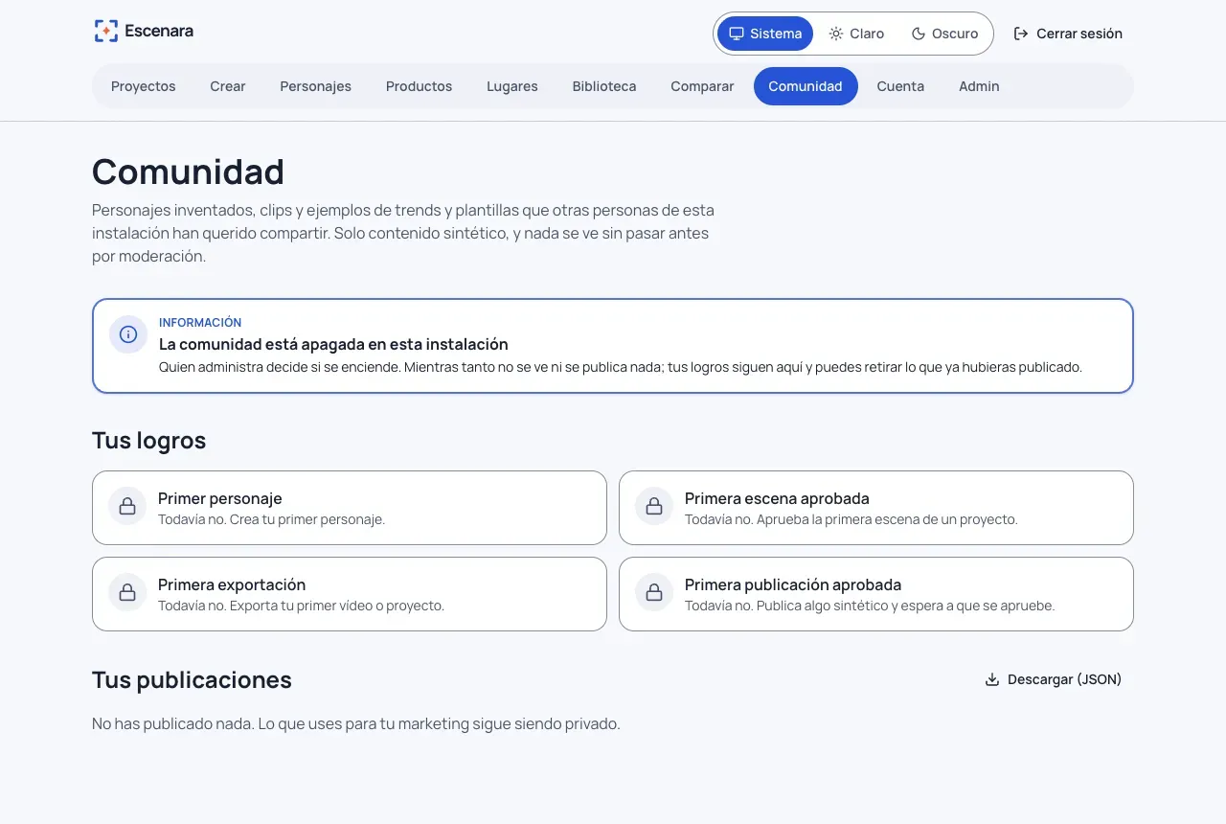Click the Primera exportación achievement title
The image size is (1226, 824).
[232, 584]
